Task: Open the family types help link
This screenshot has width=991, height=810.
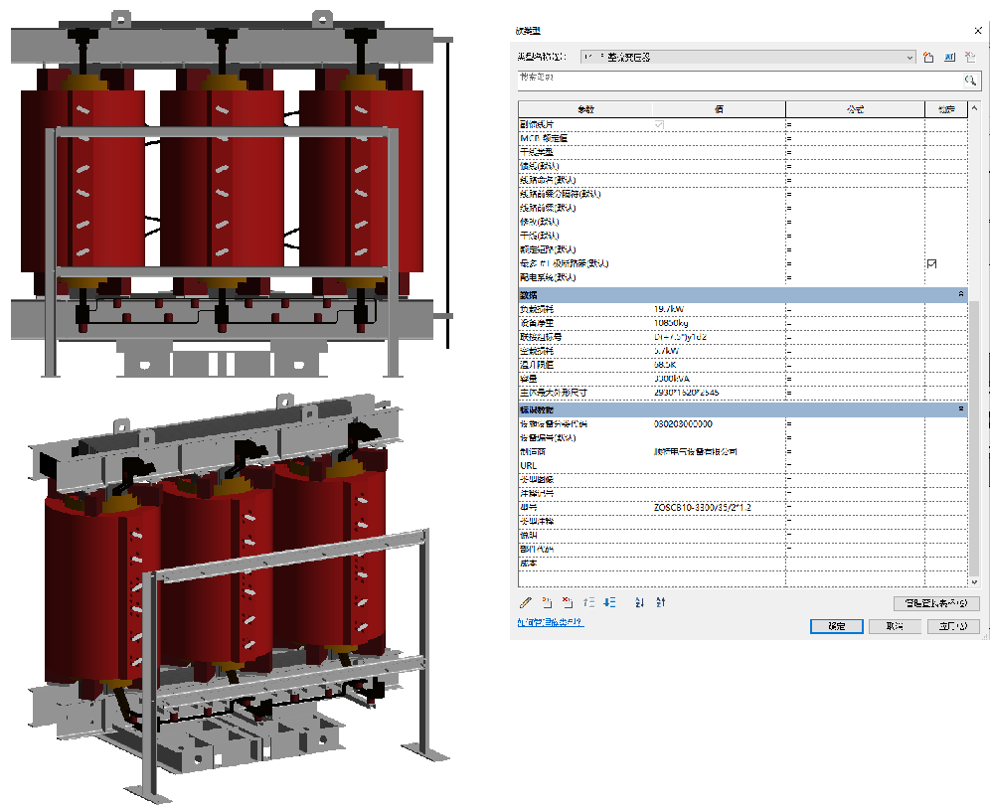Action: click(551, 623)
